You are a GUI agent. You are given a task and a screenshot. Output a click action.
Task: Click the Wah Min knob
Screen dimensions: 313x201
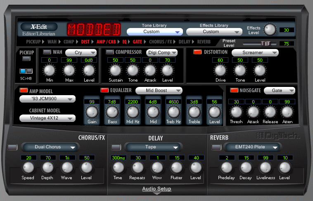point(49,70)
